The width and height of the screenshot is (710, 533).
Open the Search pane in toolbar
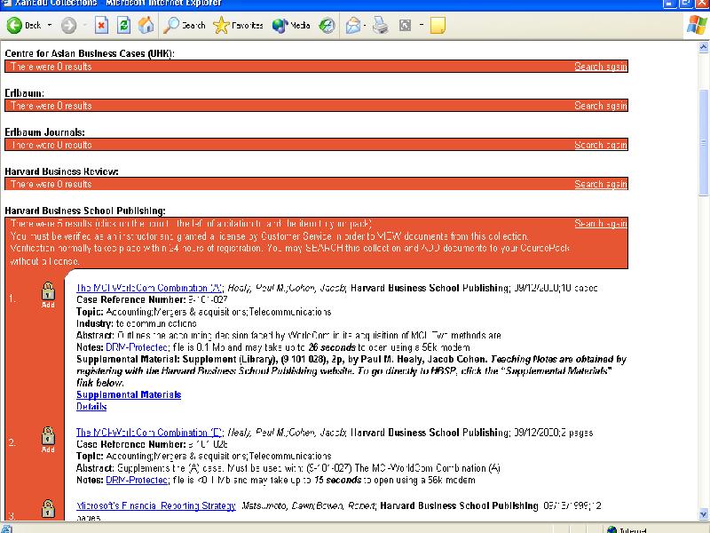point(185,26)
